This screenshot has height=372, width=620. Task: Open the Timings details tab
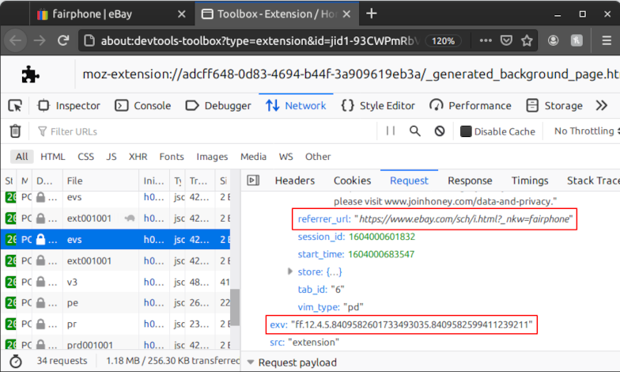pyautogui.click(x=530, y=180)
